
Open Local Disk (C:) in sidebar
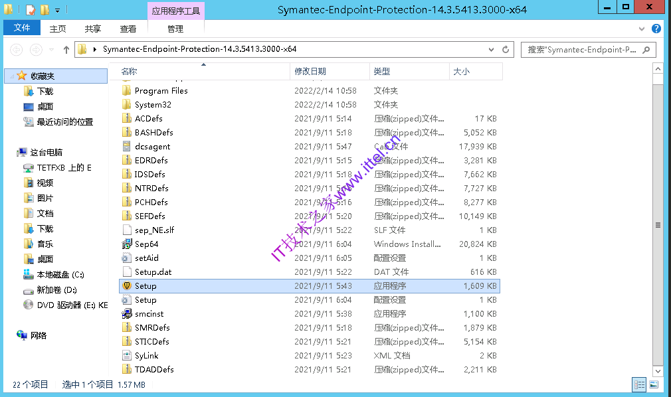(x=54, y=275)
